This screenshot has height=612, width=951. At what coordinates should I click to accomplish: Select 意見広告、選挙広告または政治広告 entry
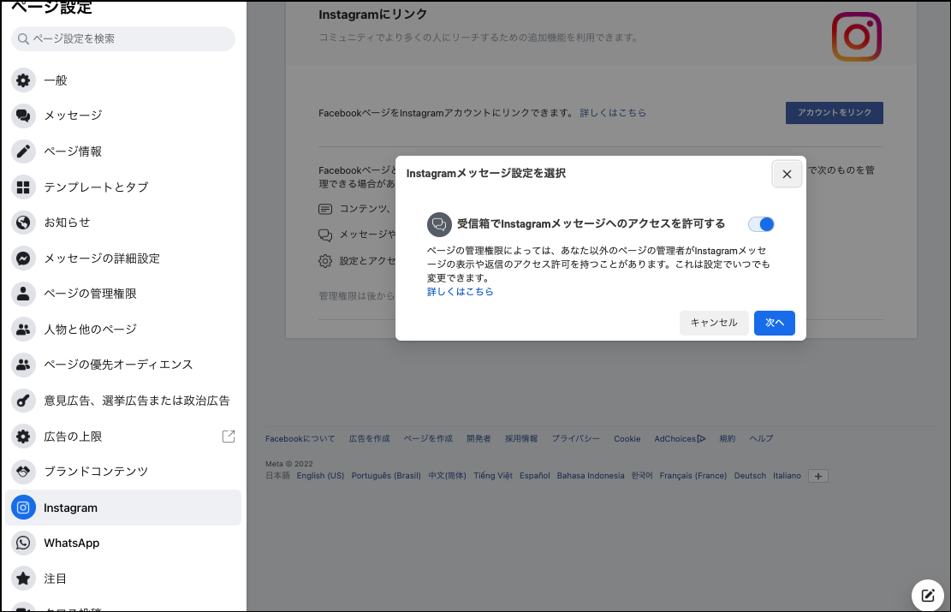coord(123,401)
